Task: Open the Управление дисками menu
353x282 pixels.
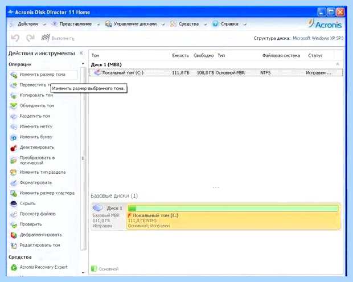Action: point(135,24)
